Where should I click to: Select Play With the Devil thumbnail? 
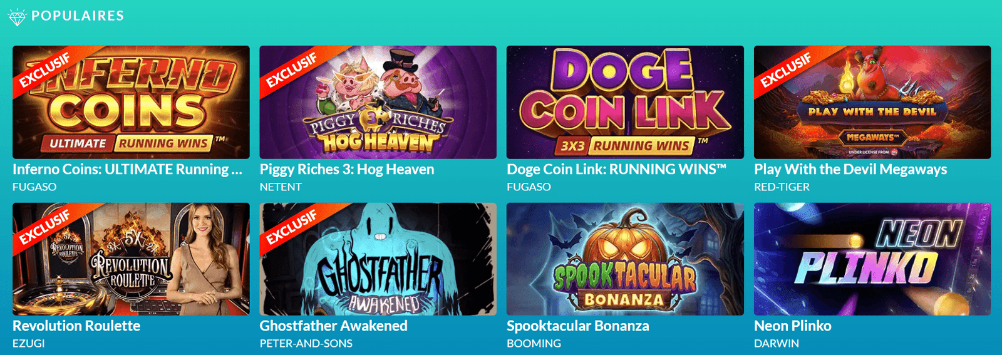pos(872,102)
